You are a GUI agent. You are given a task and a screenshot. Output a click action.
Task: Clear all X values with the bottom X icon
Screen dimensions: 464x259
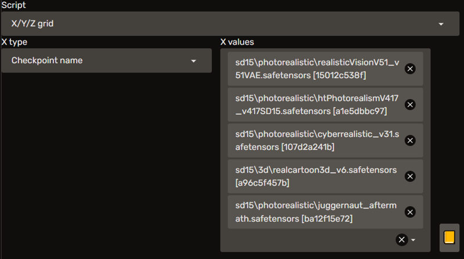click(x=401, y=240)
